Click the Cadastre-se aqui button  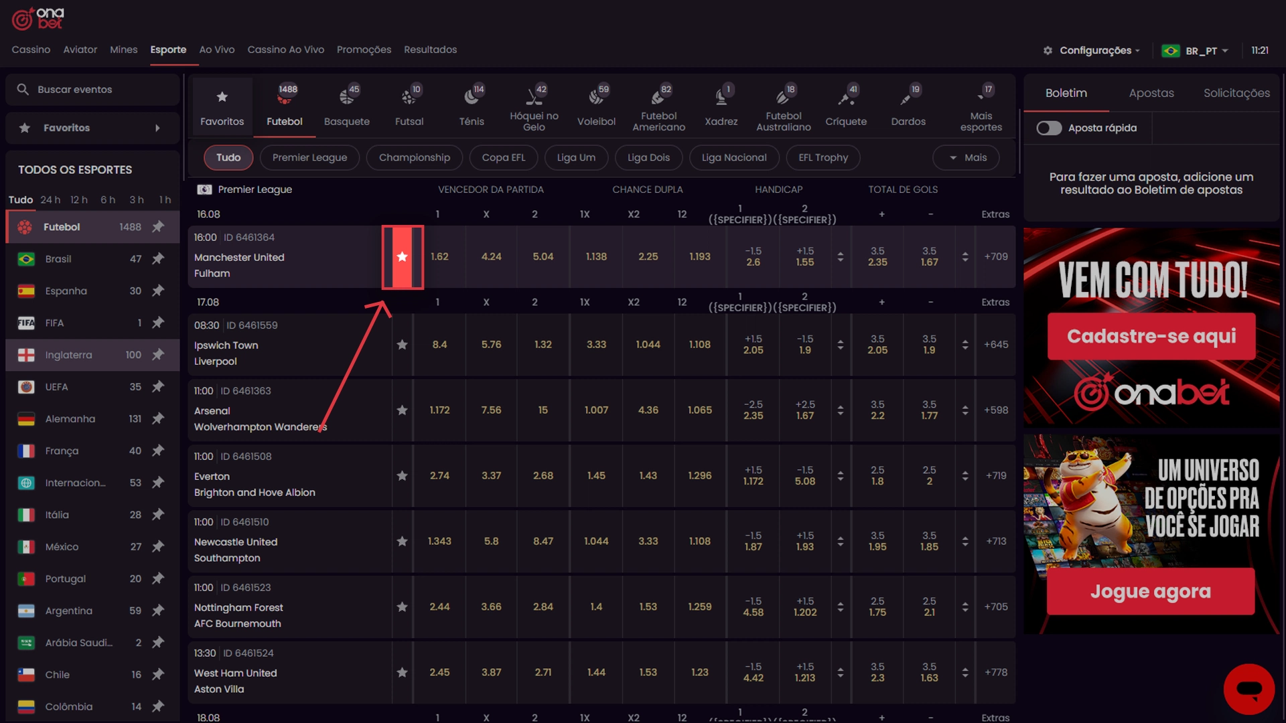[x=1151, y=336]
